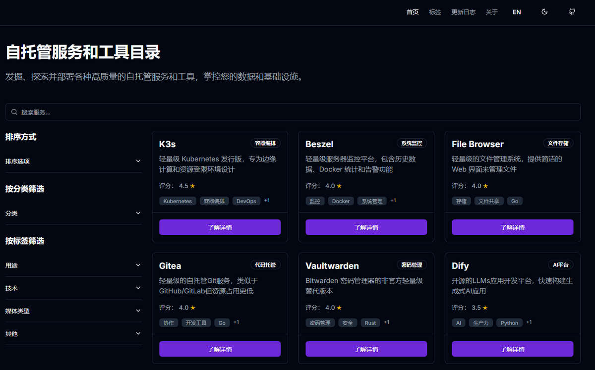Open the GitHub repository icon
Viewport: 595px width, 370px height.
pyautogui.click(x=572, y=12)
